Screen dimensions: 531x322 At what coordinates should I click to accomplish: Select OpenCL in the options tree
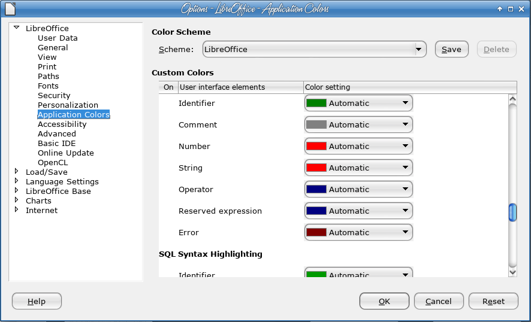(x=53, y=163)
